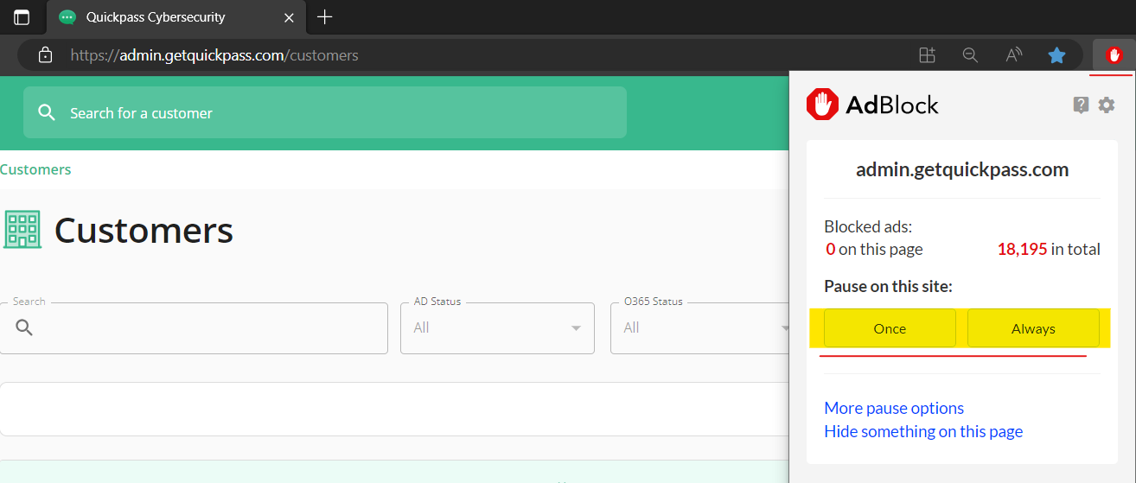Pause AdBlock Always on this site
The height and width of the screenshot is (483, 1136).
point(1033,328)
